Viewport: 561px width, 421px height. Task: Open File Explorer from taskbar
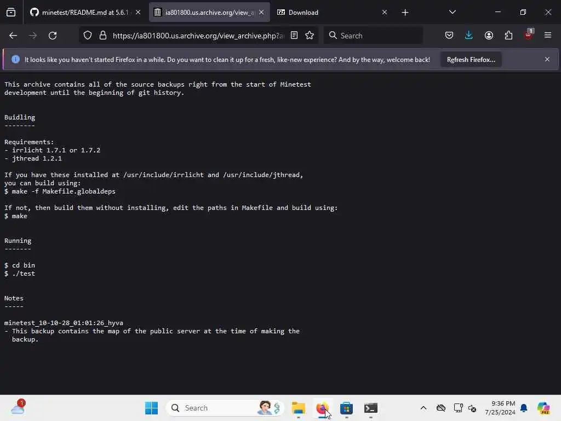(299, 408)
